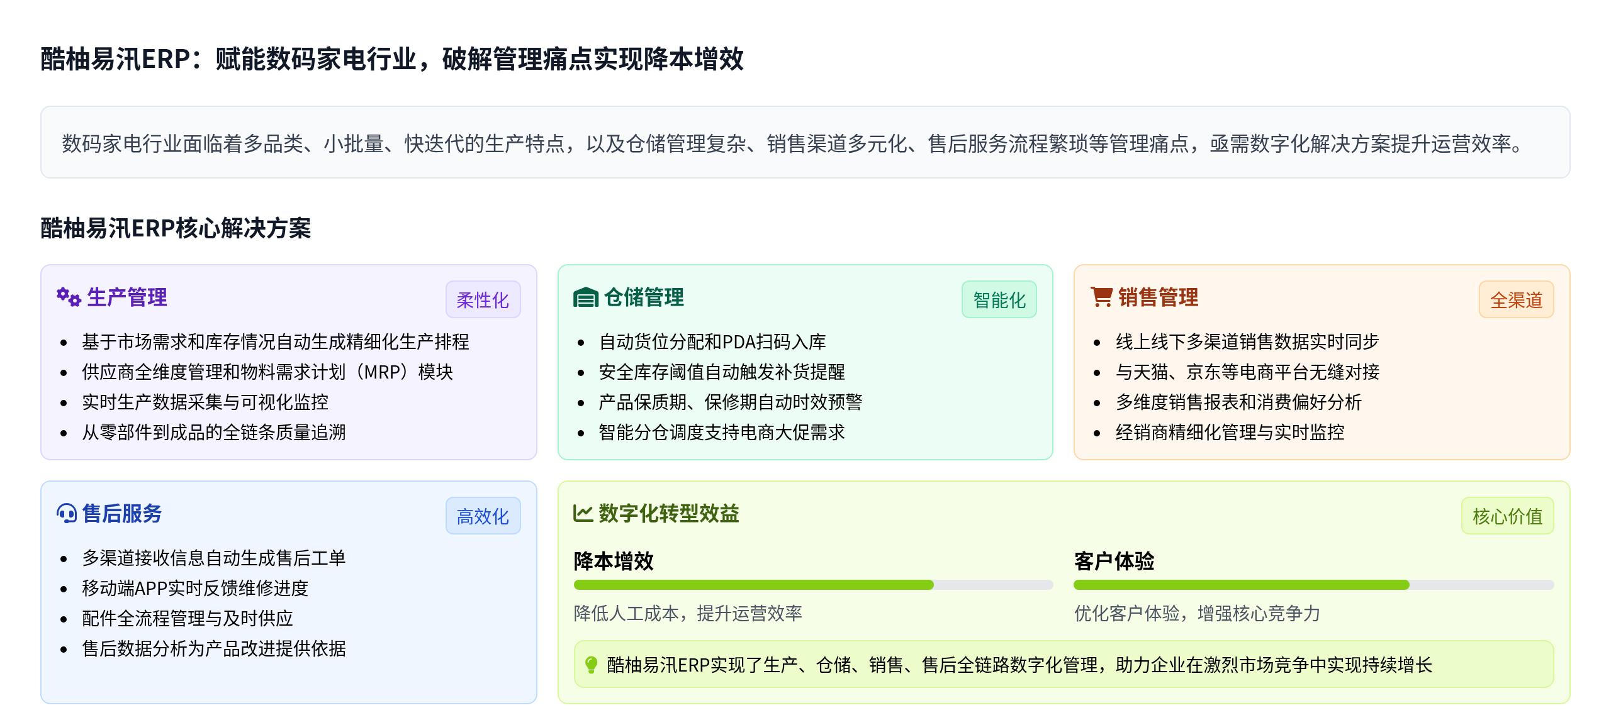
Task: Click the 酷柚易汛ERP核心解决方案 section heading
Action: [x=176, y=228]
